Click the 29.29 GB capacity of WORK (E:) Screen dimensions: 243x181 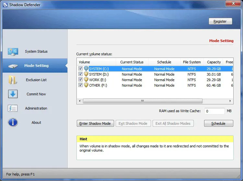tap(214, 80)
